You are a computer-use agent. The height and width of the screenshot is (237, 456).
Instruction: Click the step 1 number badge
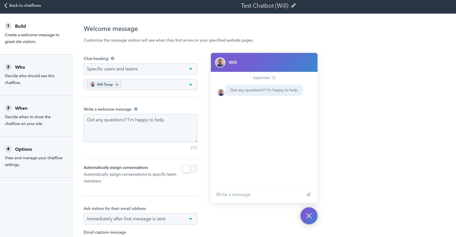click(x=8, y=26)
